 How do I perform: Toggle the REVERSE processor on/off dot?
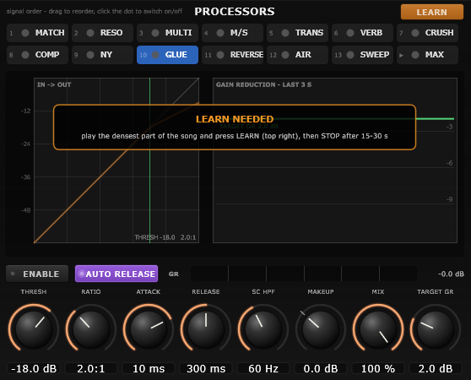(x=220, y=55)
